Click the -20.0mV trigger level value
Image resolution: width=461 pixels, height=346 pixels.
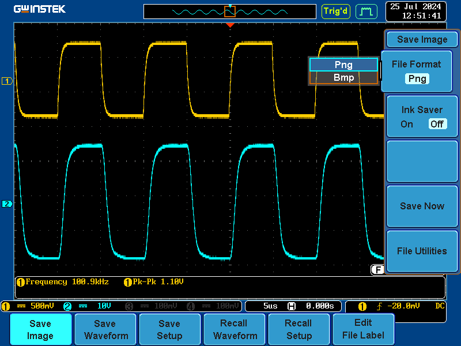[403, 306]
